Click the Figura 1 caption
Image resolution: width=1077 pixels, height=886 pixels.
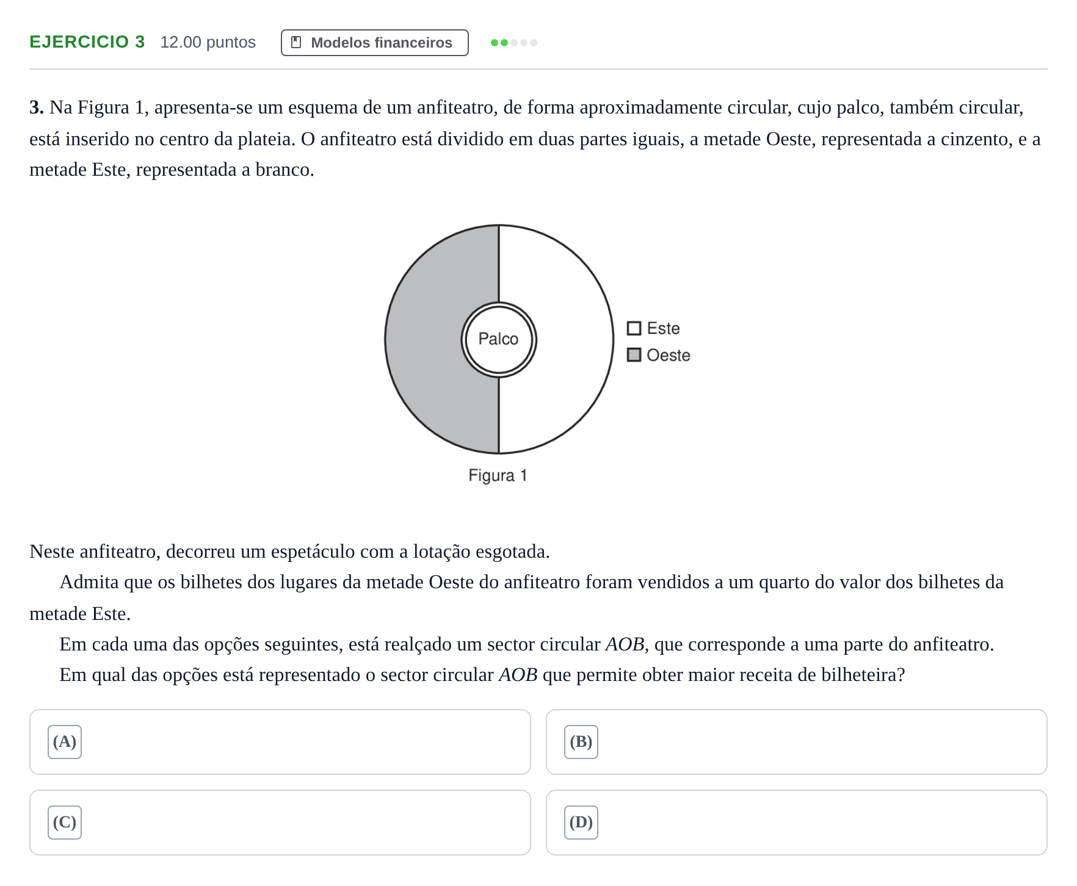coord(498,475)
